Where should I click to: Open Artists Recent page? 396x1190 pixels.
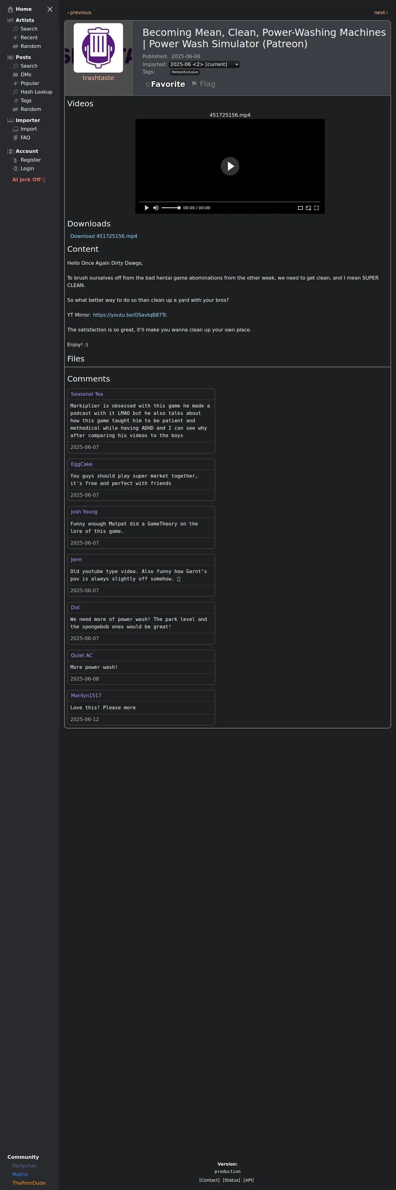click(x=29, y=38)
